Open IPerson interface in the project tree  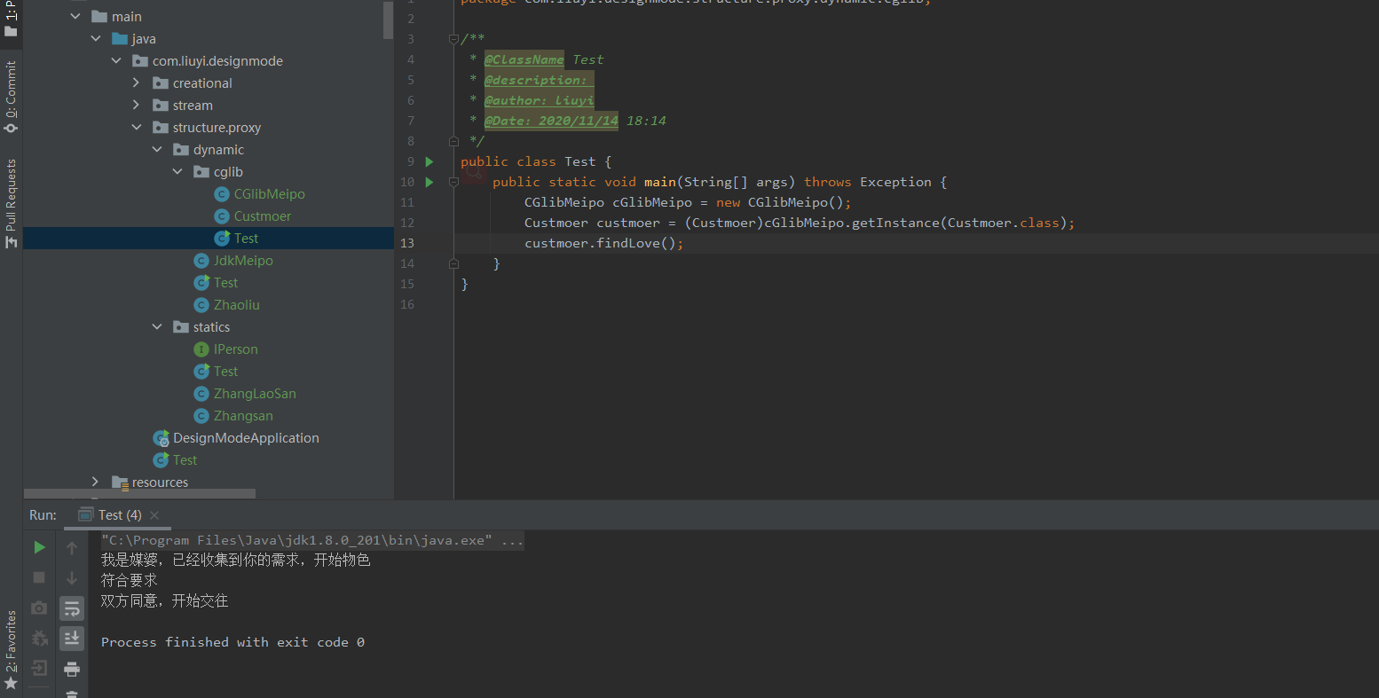[235, 349]
